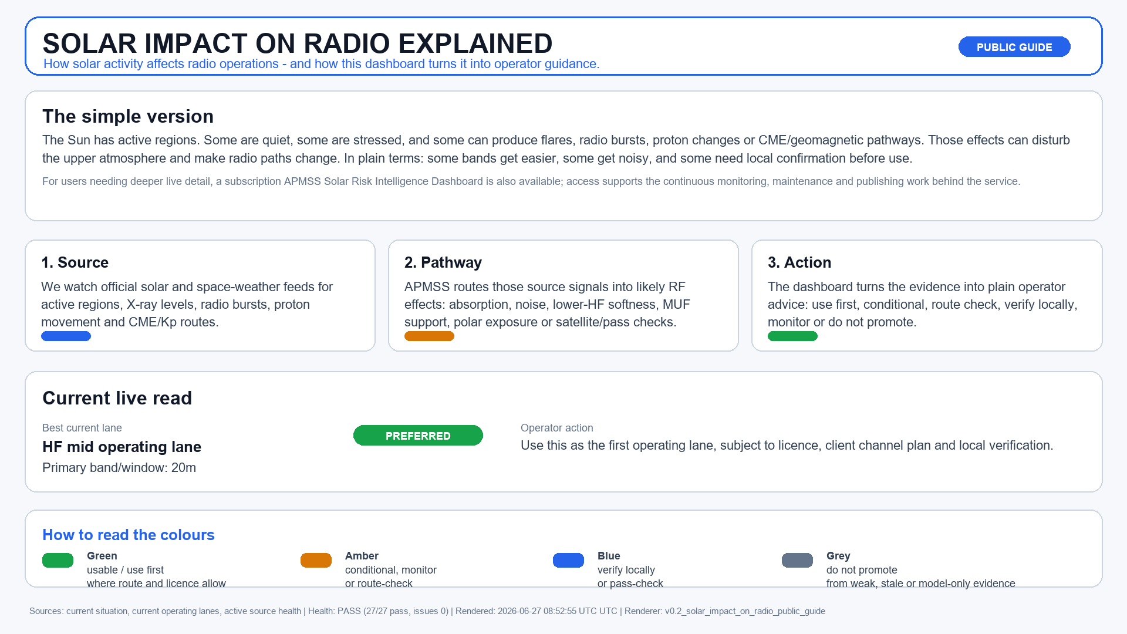The height and width of the screenshot is (634, 1127).
Task: Click the 'Best current lane' label
Action: pyautogui.click(x=82, y=428)
